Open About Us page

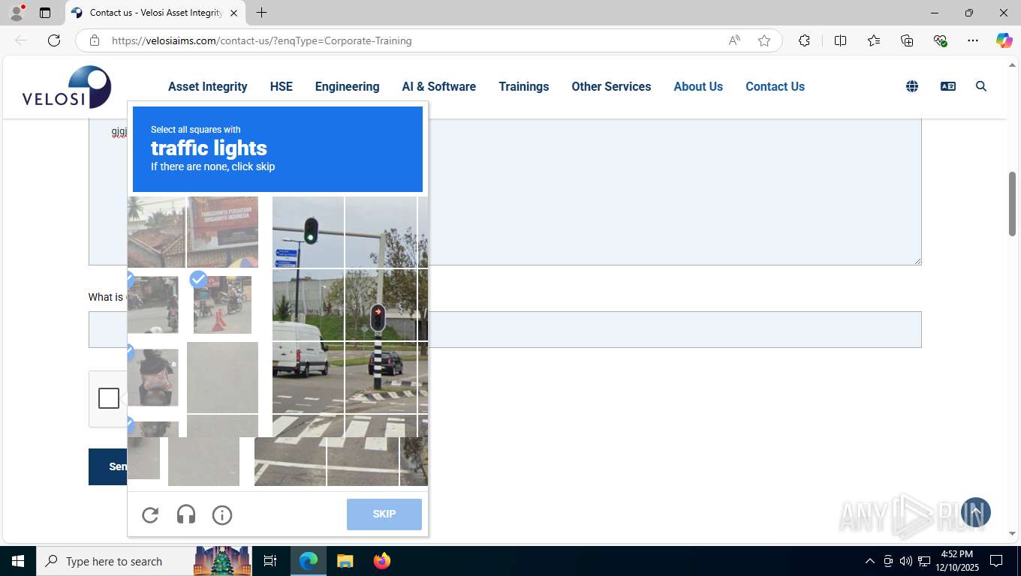698,86
